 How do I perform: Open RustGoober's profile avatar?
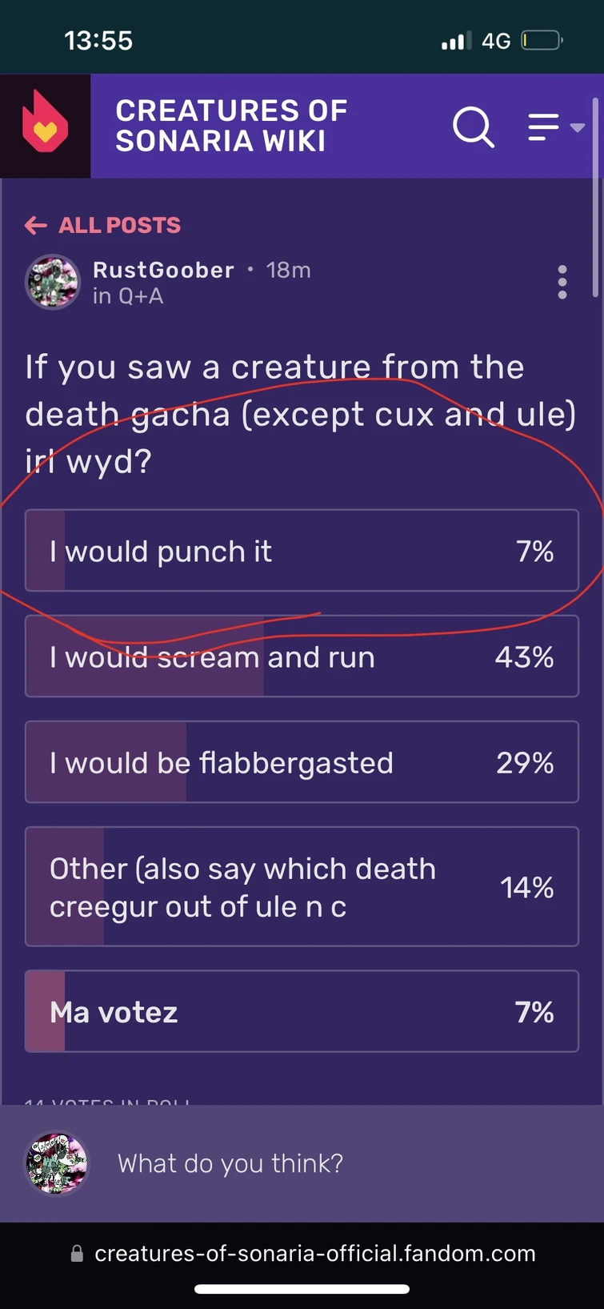click(x=53, y=282)
